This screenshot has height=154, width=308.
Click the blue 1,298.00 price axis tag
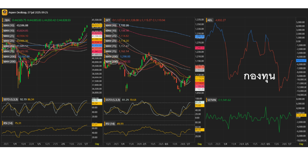tap(199, 36)
